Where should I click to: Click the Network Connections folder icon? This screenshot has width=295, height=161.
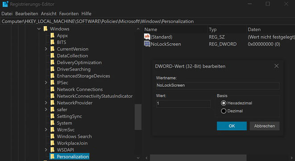pos(53,89)
